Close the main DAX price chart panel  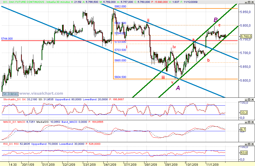point(252,2)
